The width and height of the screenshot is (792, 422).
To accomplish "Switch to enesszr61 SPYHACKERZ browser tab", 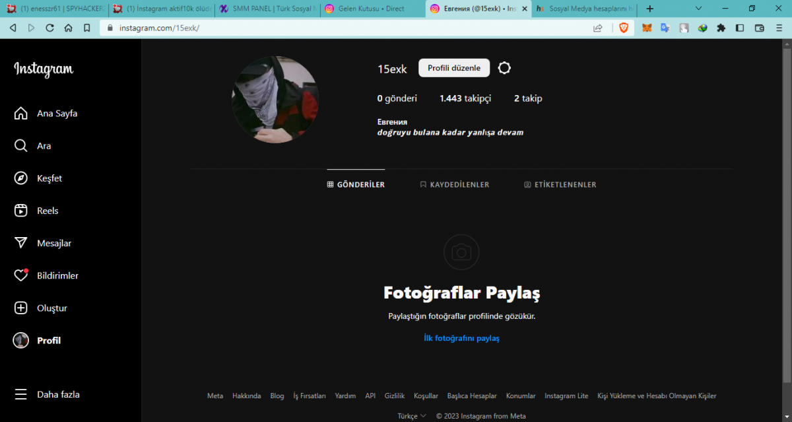I will (x=55, y=9).
